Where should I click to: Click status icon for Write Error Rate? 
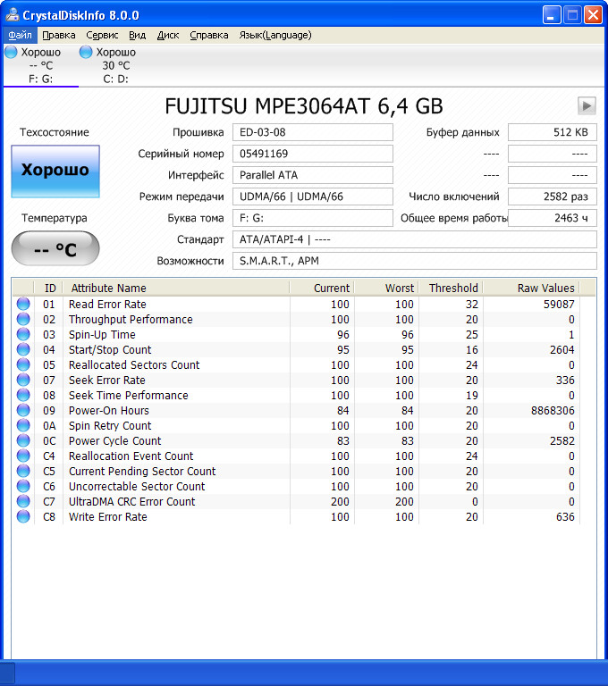[23, 516]
